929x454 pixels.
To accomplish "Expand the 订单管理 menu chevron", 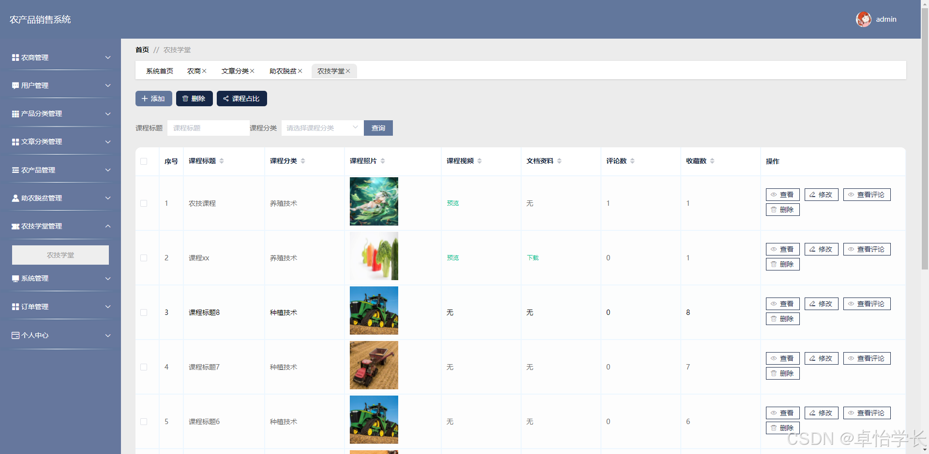I will pyautogui.click(x=108, y=307).
